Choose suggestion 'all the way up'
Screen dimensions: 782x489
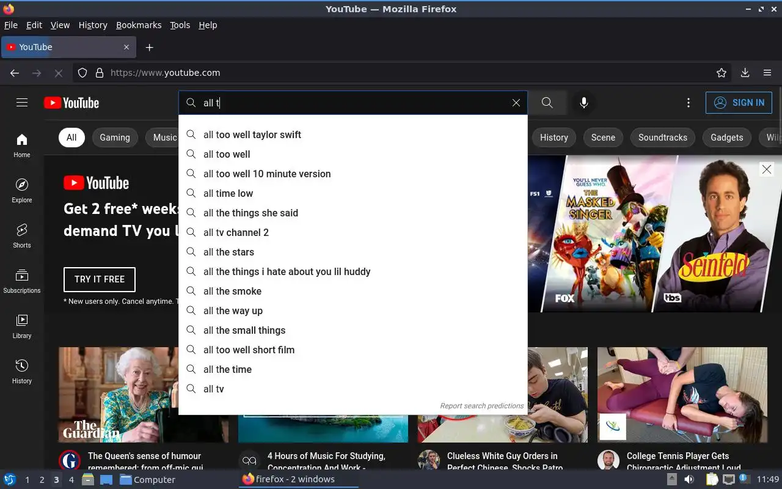[353, 311]
